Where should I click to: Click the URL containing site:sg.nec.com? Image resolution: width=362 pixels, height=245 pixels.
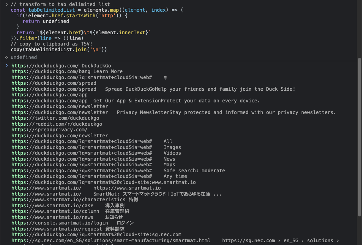(x=96, y=235)
